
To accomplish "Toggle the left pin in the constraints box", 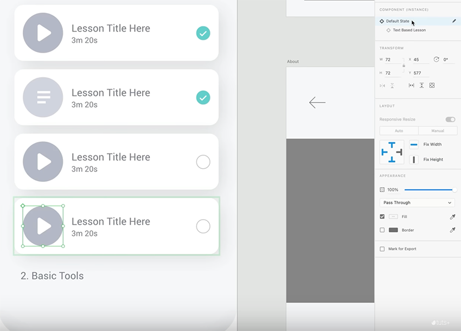I will (384, 152).
